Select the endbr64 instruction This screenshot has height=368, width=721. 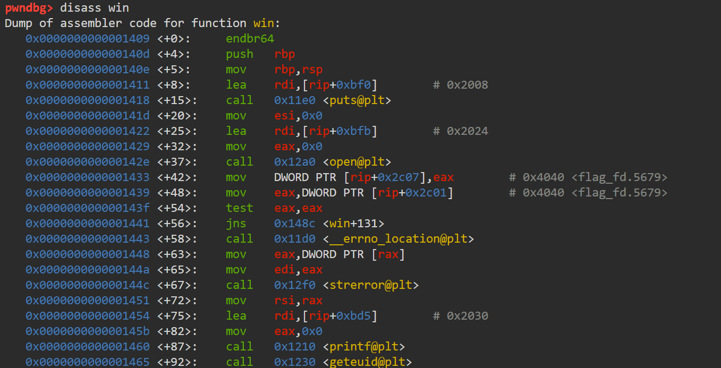coord(250,39)
